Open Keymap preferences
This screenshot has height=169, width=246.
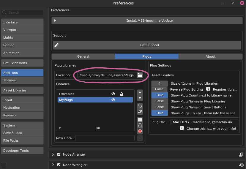(22, 115)
